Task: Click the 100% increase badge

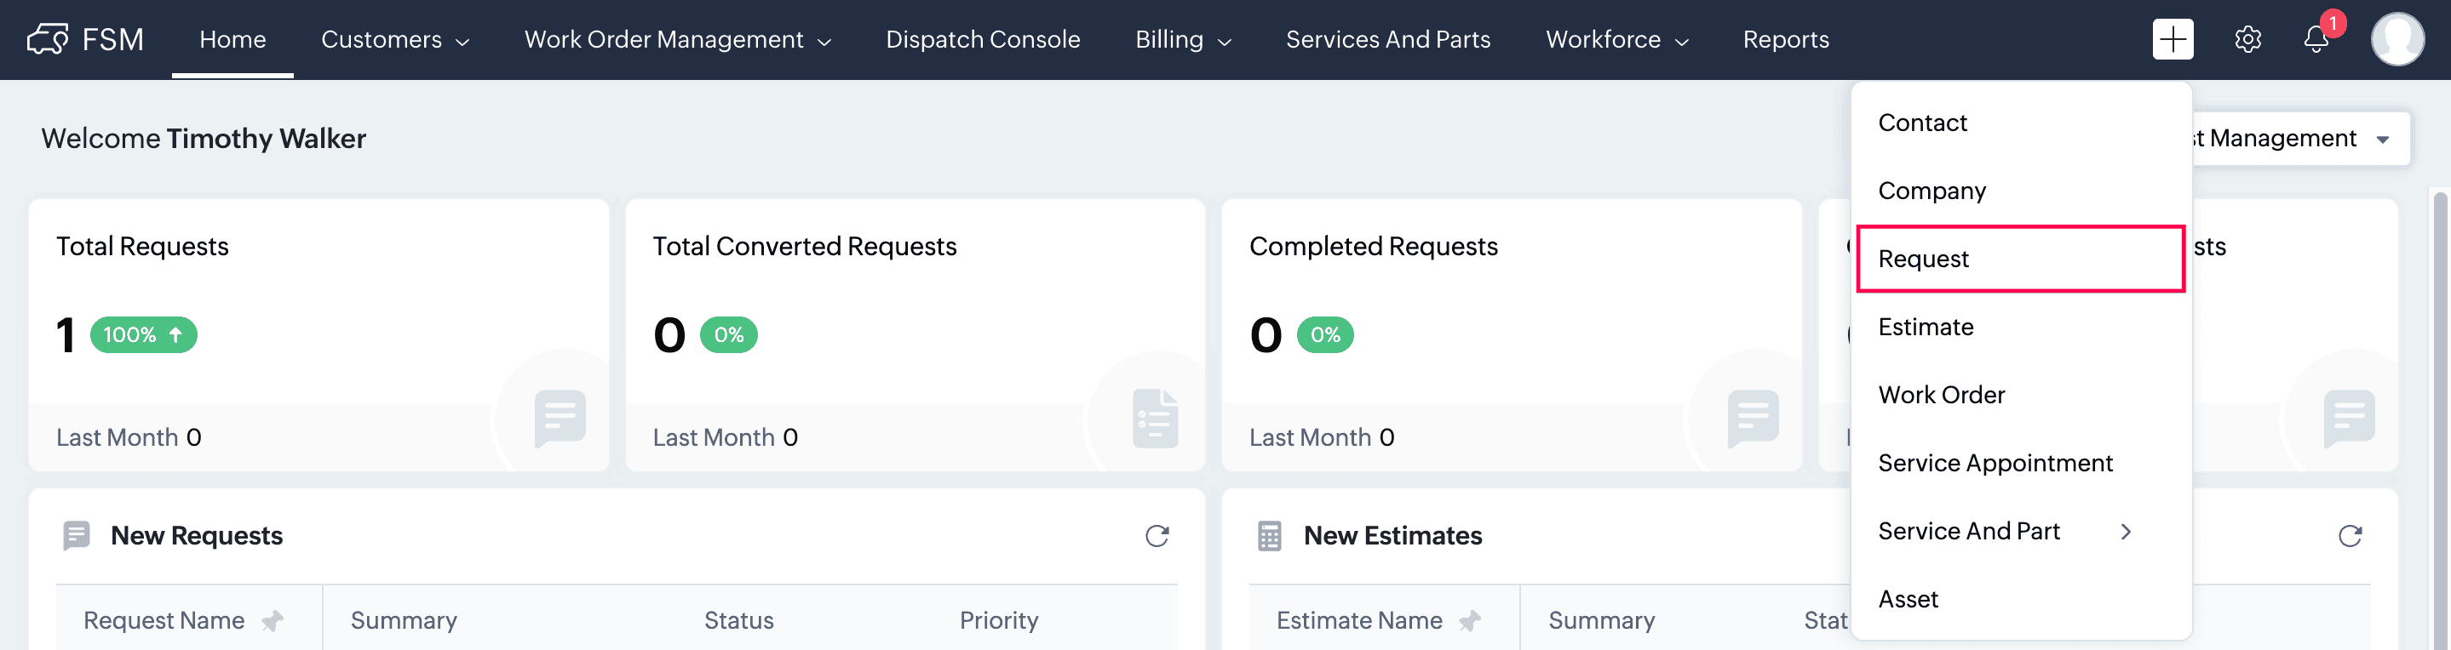Action: [144, 334]
